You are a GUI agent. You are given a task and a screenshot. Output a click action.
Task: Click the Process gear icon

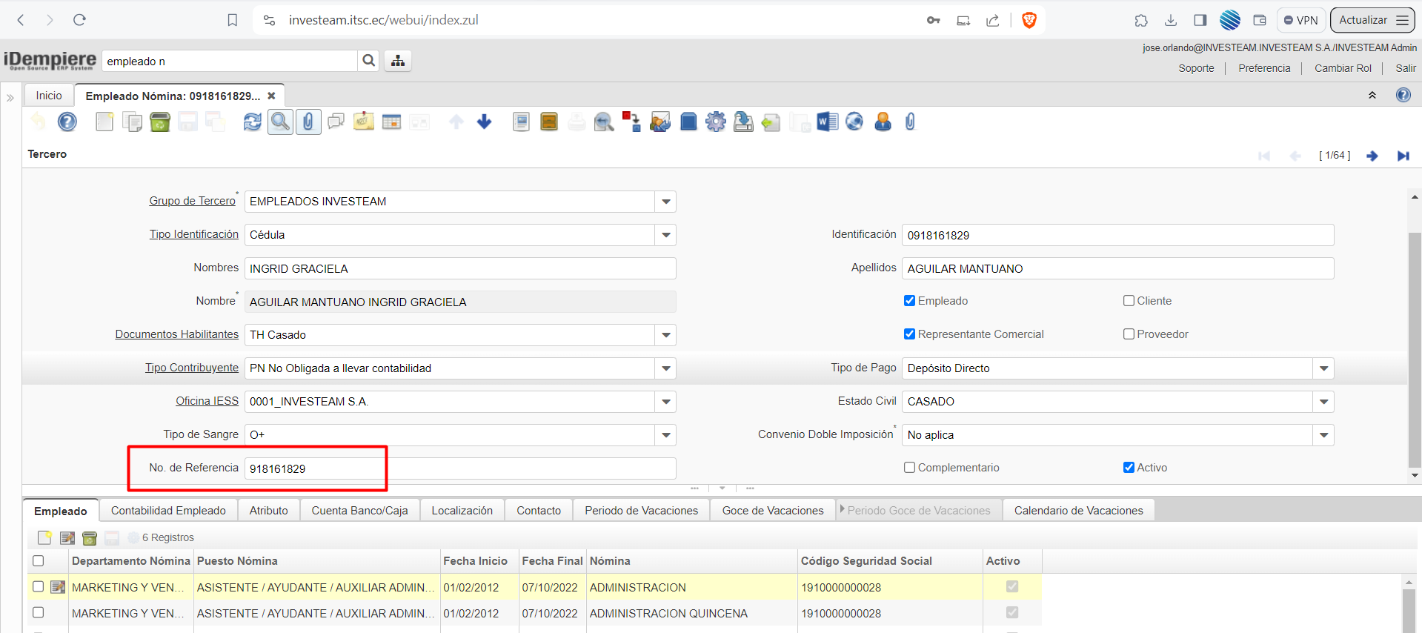coord(715,122)
